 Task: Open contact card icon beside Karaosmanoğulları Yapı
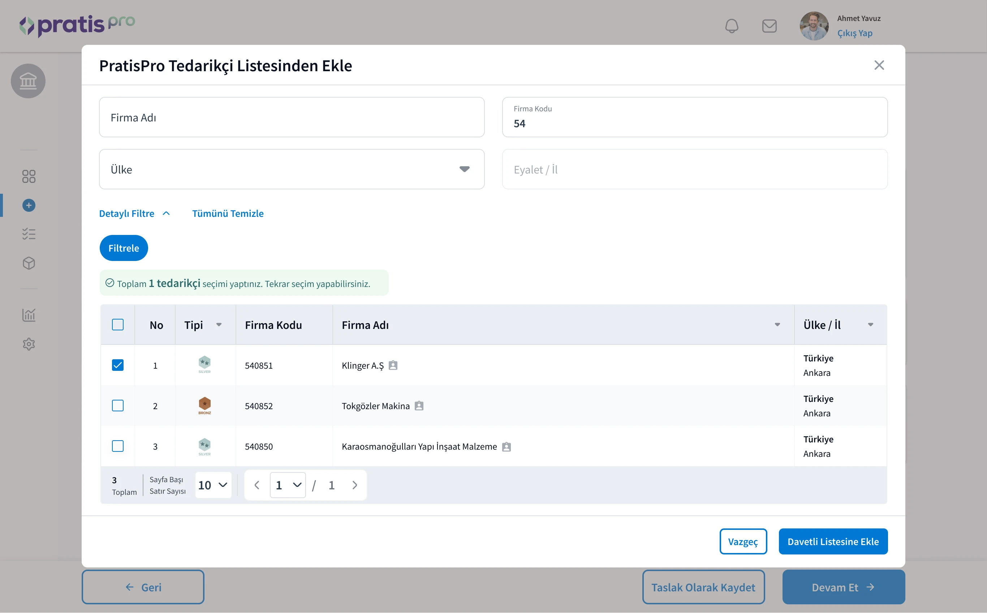pyautogui.click(x=507, y=446)
